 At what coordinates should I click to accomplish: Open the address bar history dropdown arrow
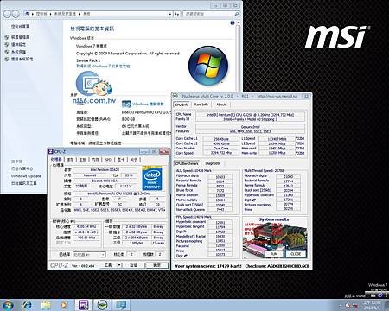coord(169,14)
